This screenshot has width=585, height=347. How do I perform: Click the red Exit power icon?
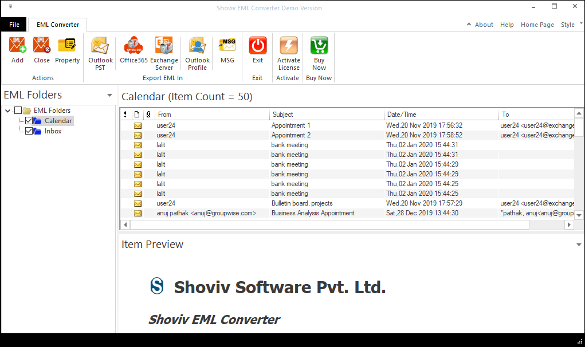(x=258, y=45)
